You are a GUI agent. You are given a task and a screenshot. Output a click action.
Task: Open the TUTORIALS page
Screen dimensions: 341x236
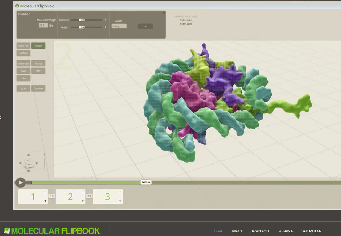coord(285,231)
